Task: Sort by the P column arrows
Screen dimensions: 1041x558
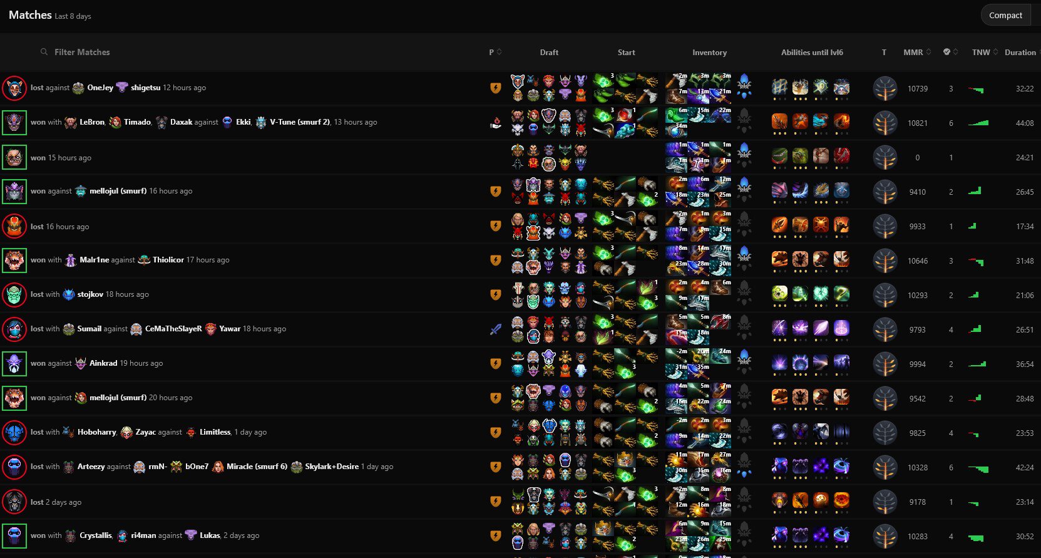Action: (499, 52)
